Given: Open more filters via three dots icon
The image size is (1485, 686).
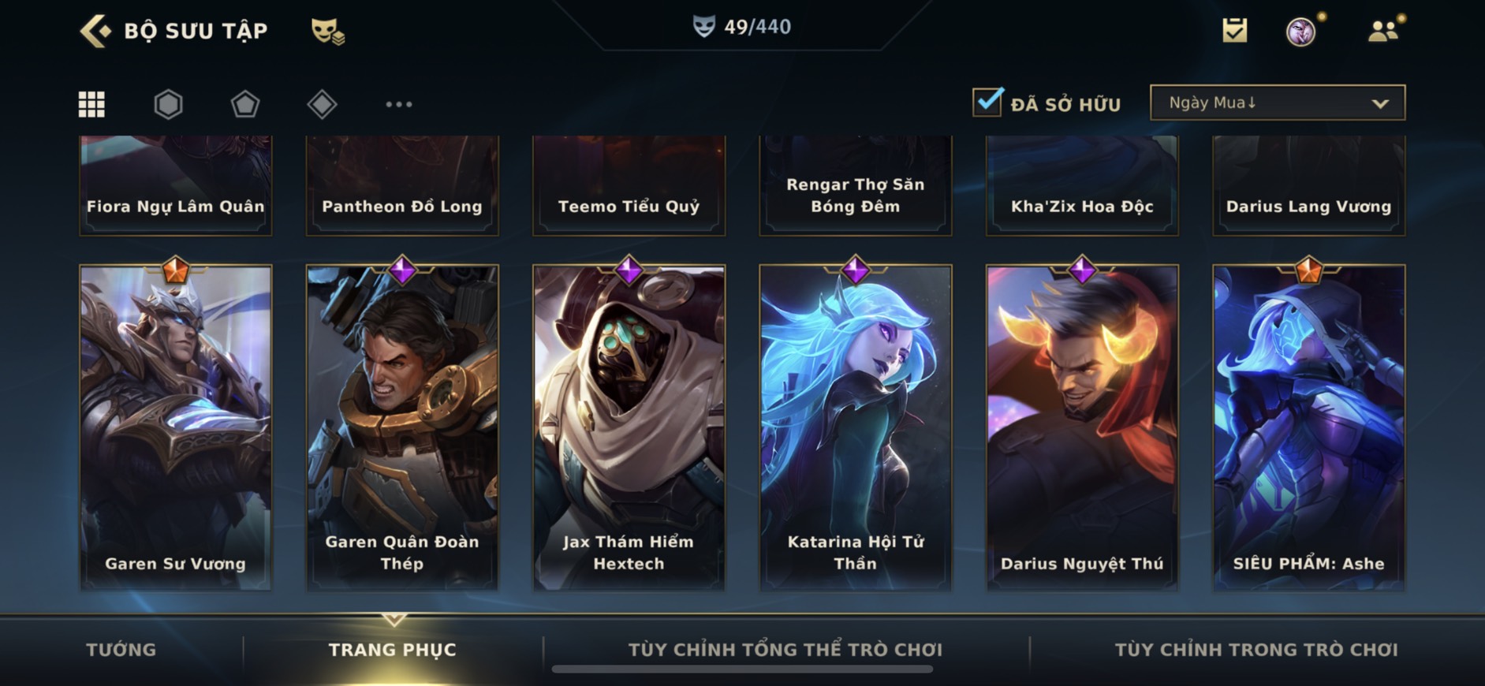Looking at the screenshot, I should tap(399, 104).
